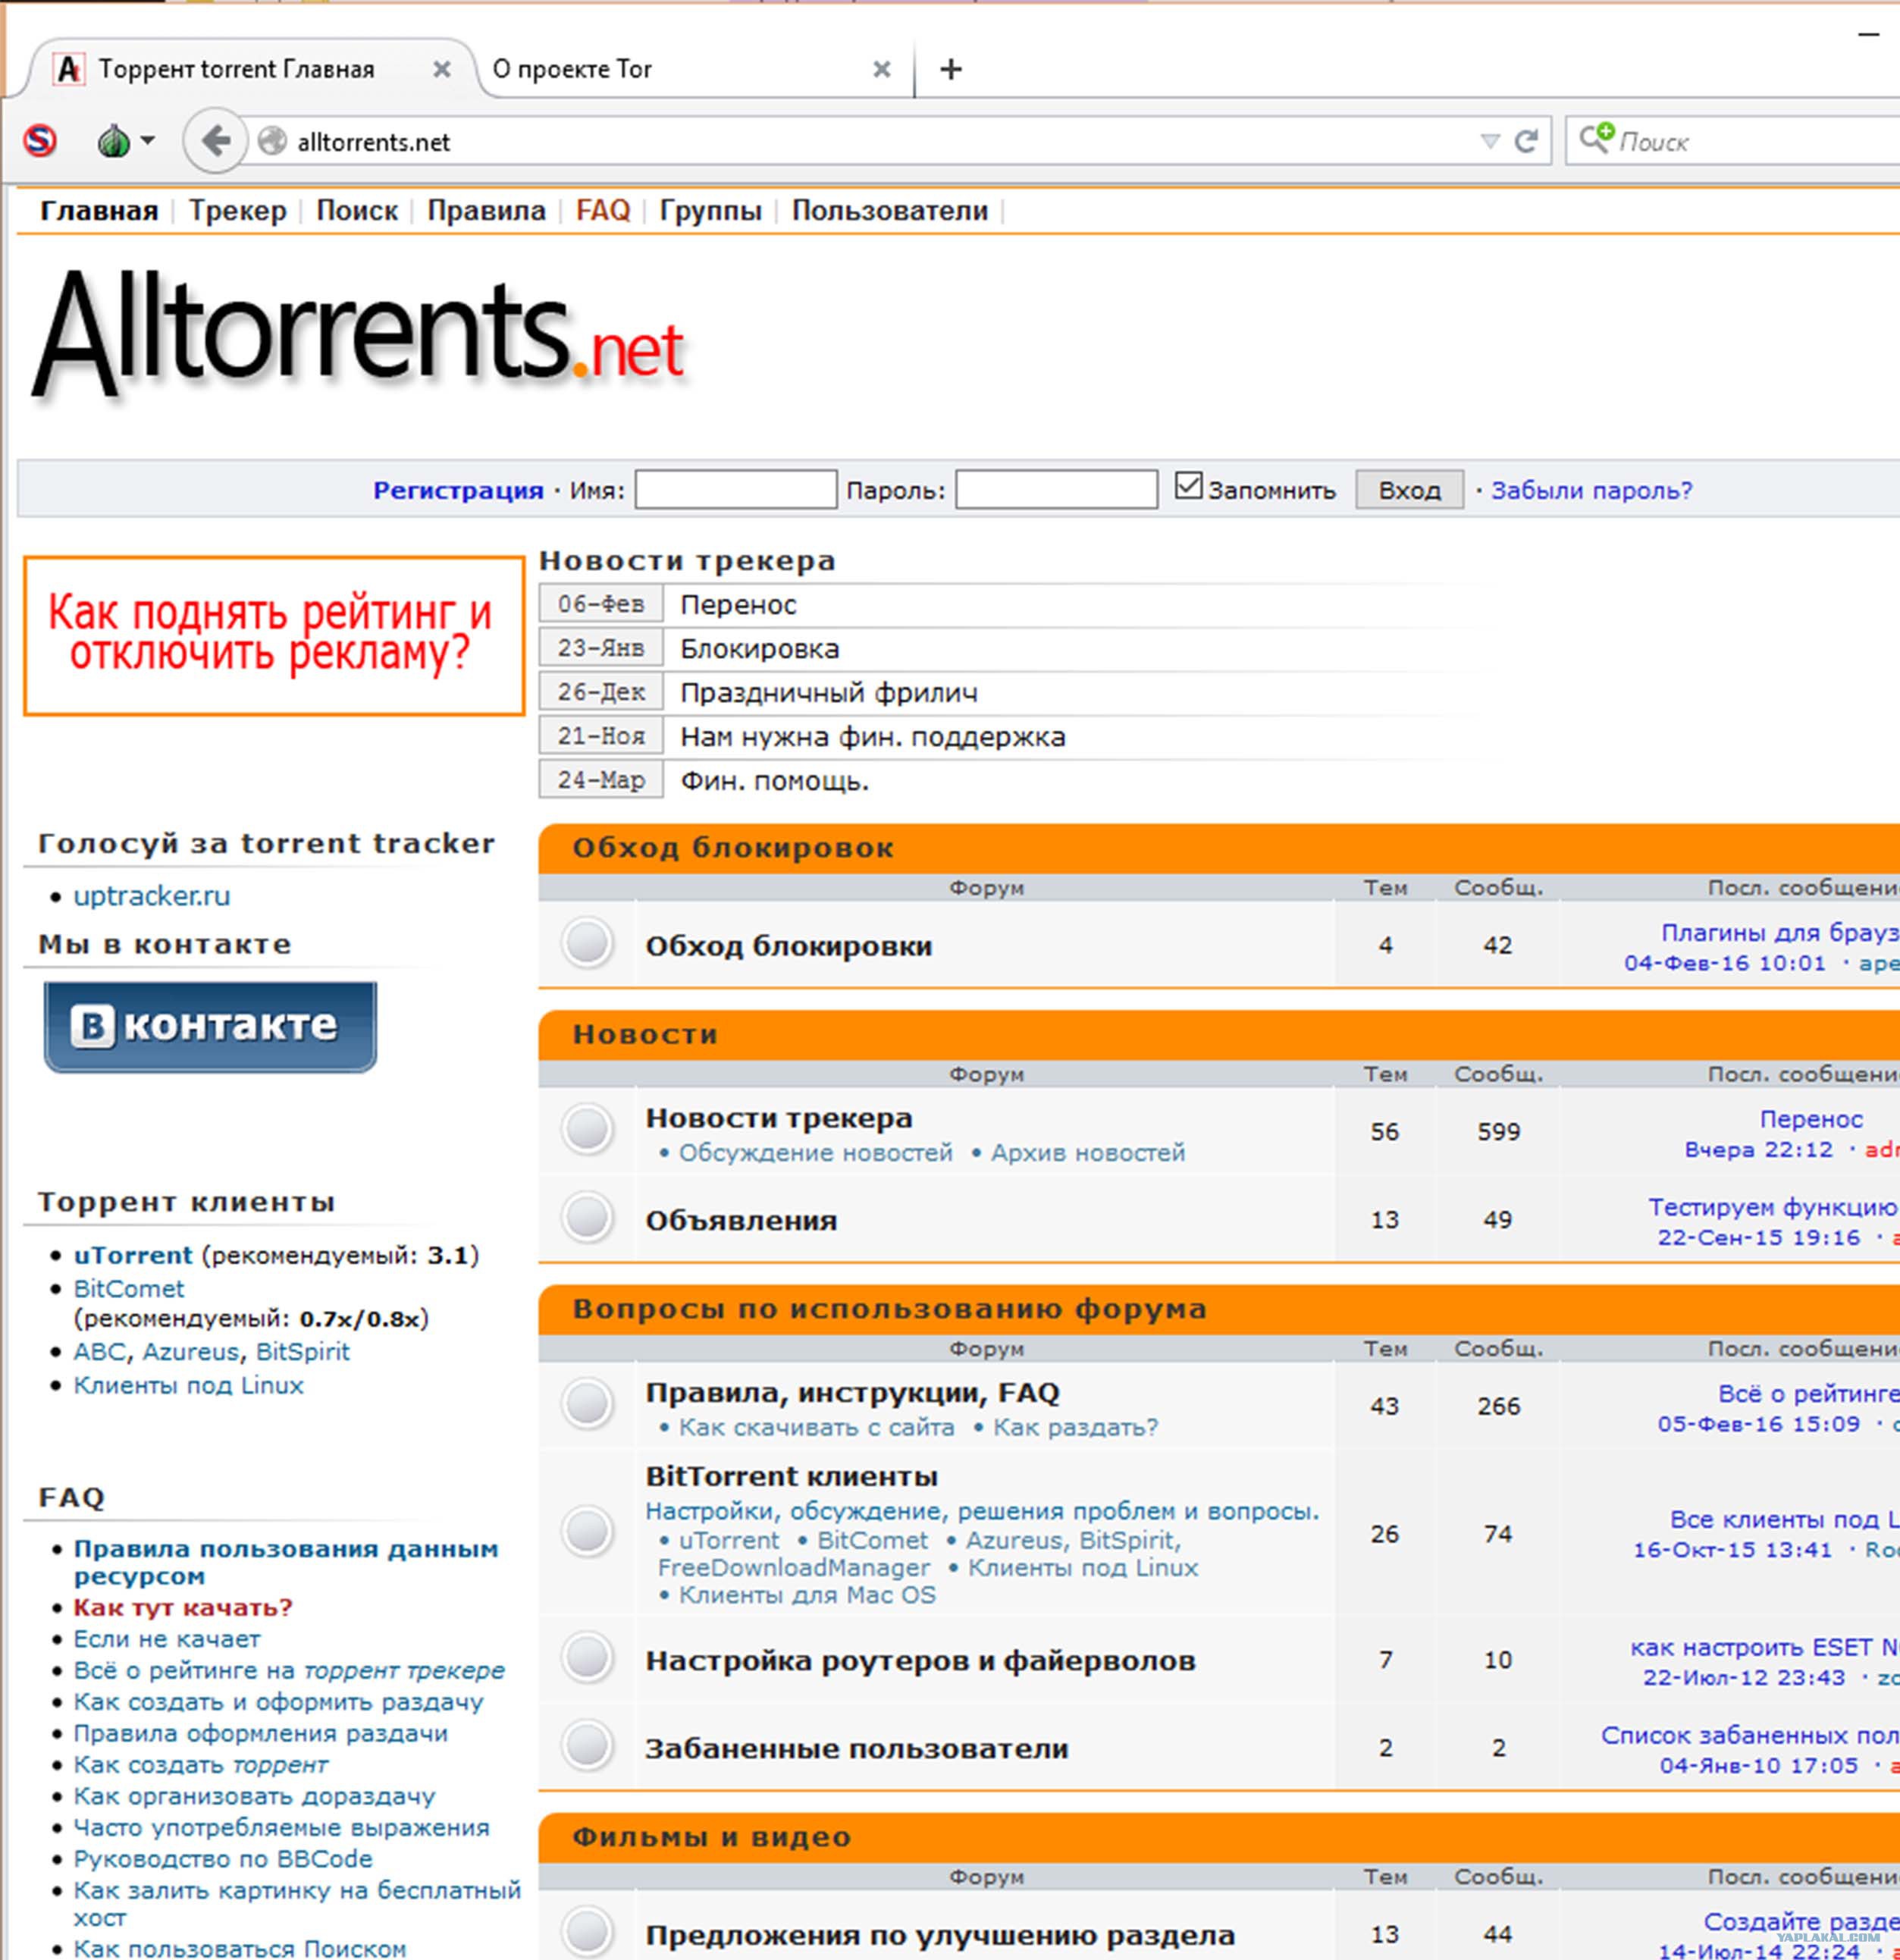
Task: Go back with the browser back arrow
Action: pos(215,141)
